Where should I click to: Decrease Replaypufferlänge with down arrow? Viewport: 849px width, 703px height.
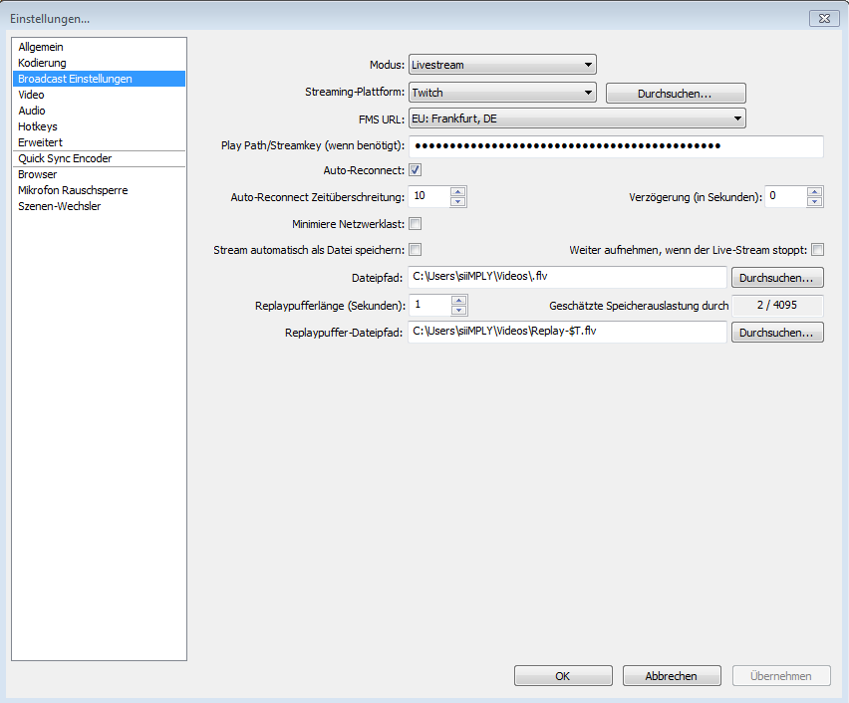pos(459,311)
